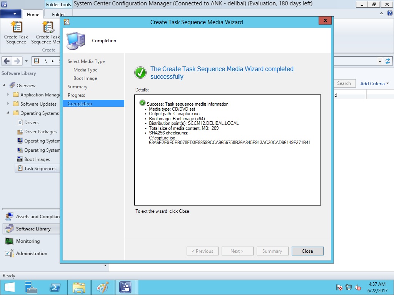Click the Completion step in wizard sidebar
Viewport: 394px width, 295px height.
click(80, 104)
